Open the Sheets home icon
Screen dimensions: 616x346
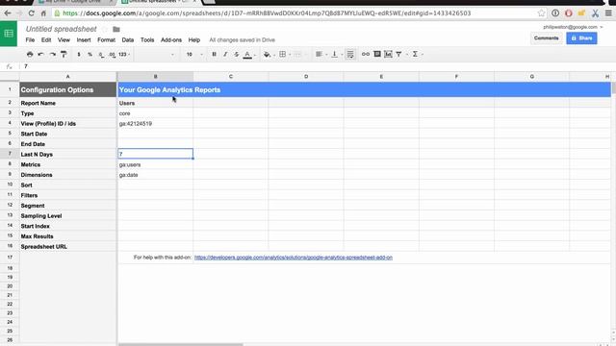[x=9, y=34]
